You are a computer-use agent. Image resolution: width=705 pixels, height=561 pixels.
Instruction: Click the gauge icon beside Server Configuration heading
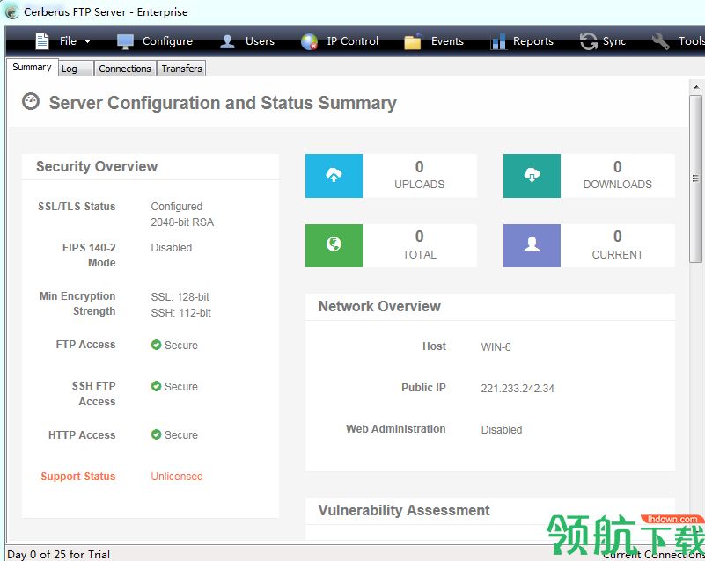tap(31, 101)
